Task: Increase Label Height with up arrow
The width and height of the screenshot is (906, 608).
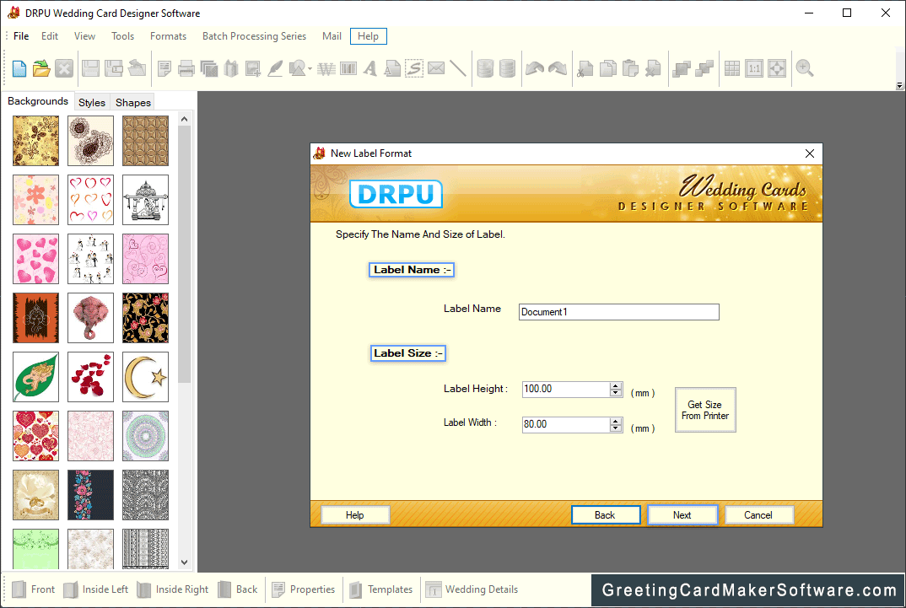Action: click(616, 385)
